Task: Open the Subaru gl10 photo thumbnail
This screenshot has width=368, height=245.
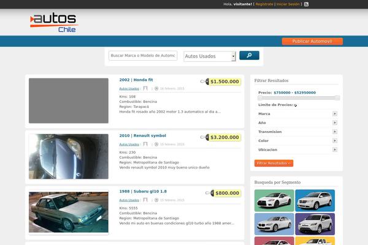Action: (x=69, y=212)
